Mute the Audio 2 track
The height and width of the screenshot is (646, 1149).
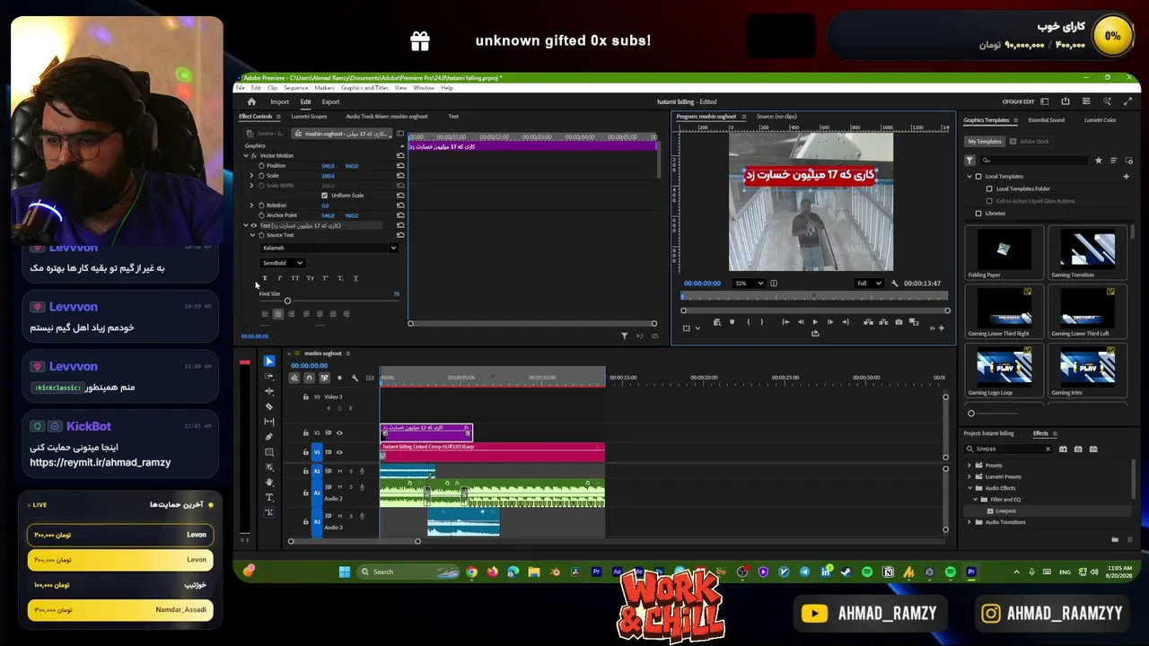(x=339, y=486)
